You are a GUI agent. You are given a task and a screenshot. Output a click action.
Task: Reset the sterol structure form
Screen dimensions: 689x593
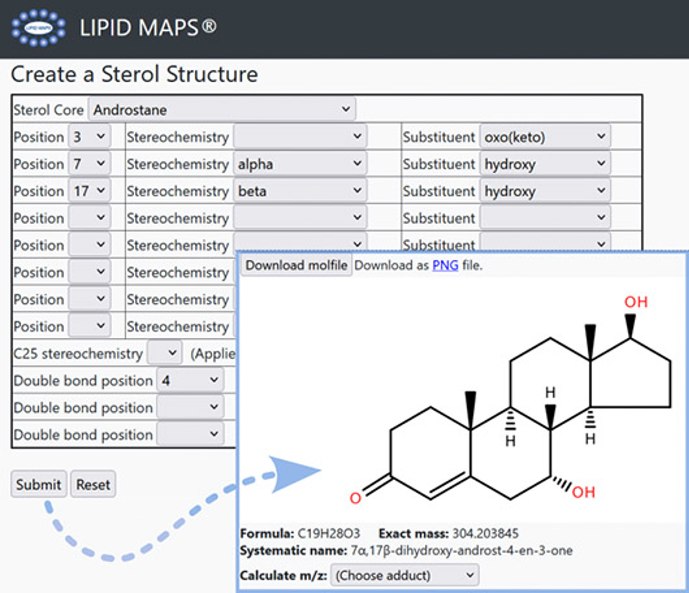[x=92, y=484]
